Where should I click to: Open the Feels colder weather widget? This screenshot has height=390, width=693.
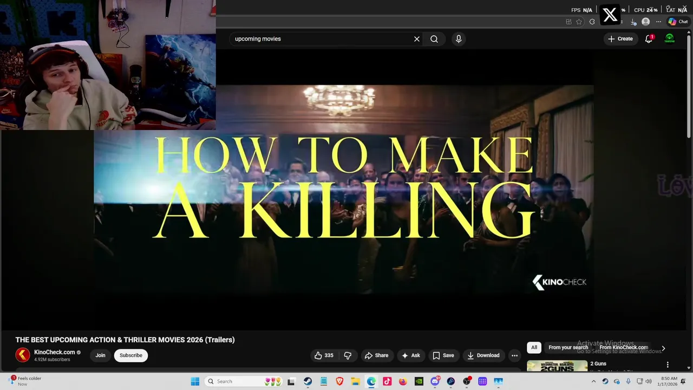coord(25,381)
